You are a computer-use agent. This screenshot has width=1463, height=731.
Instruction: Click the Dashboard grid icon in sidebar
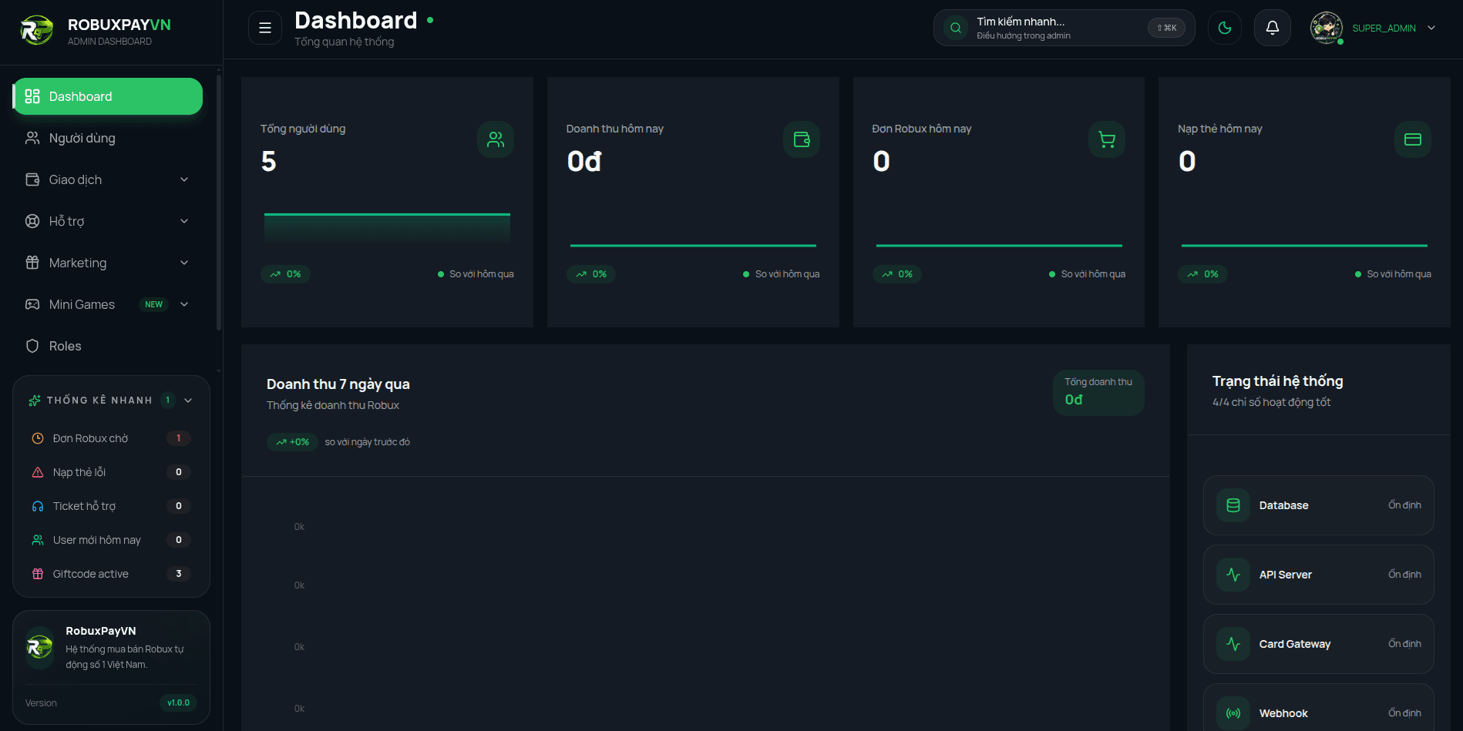click(32, 96)
